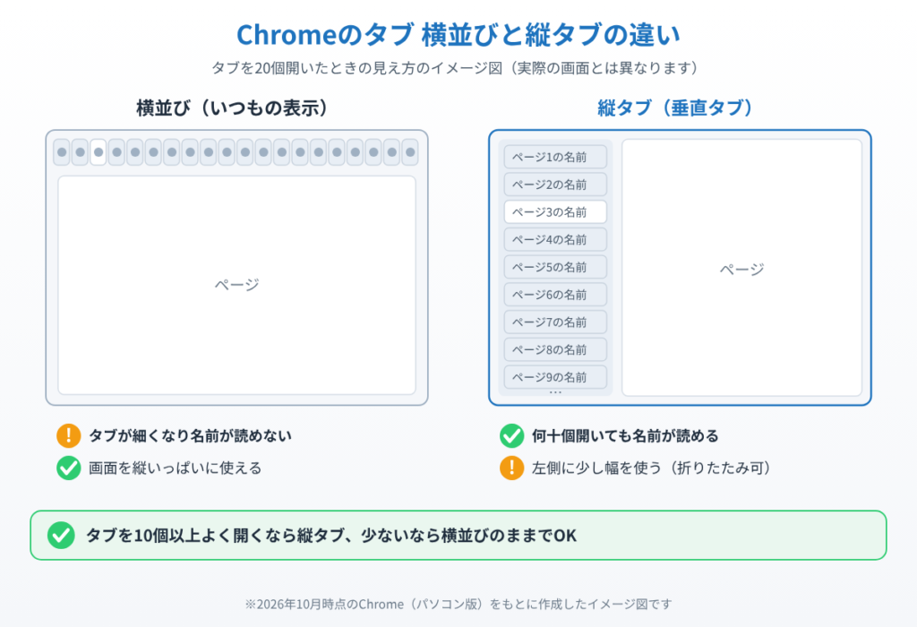Click the ページ content area in the 縦タブ mockup
The height and width of the screenshot is (627, 917).
pos(741,268)
